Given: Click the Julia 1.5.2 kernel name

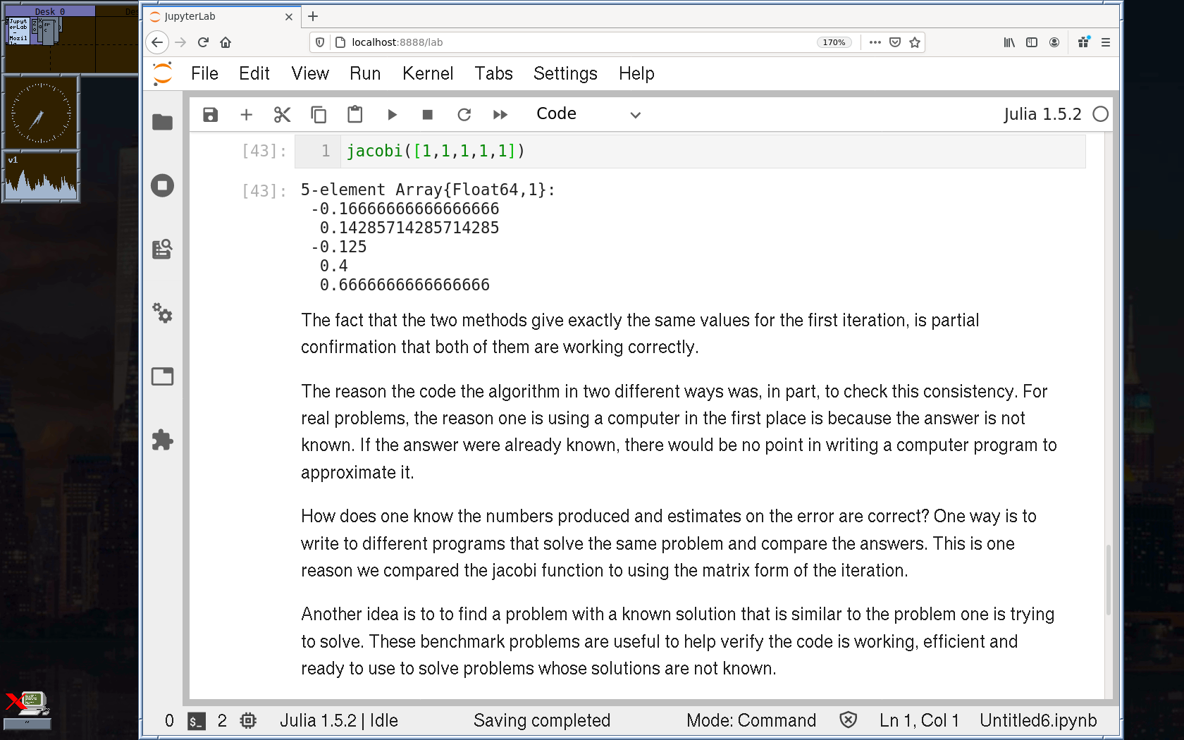Looking at the screenshot, I should click(1042, 114).
